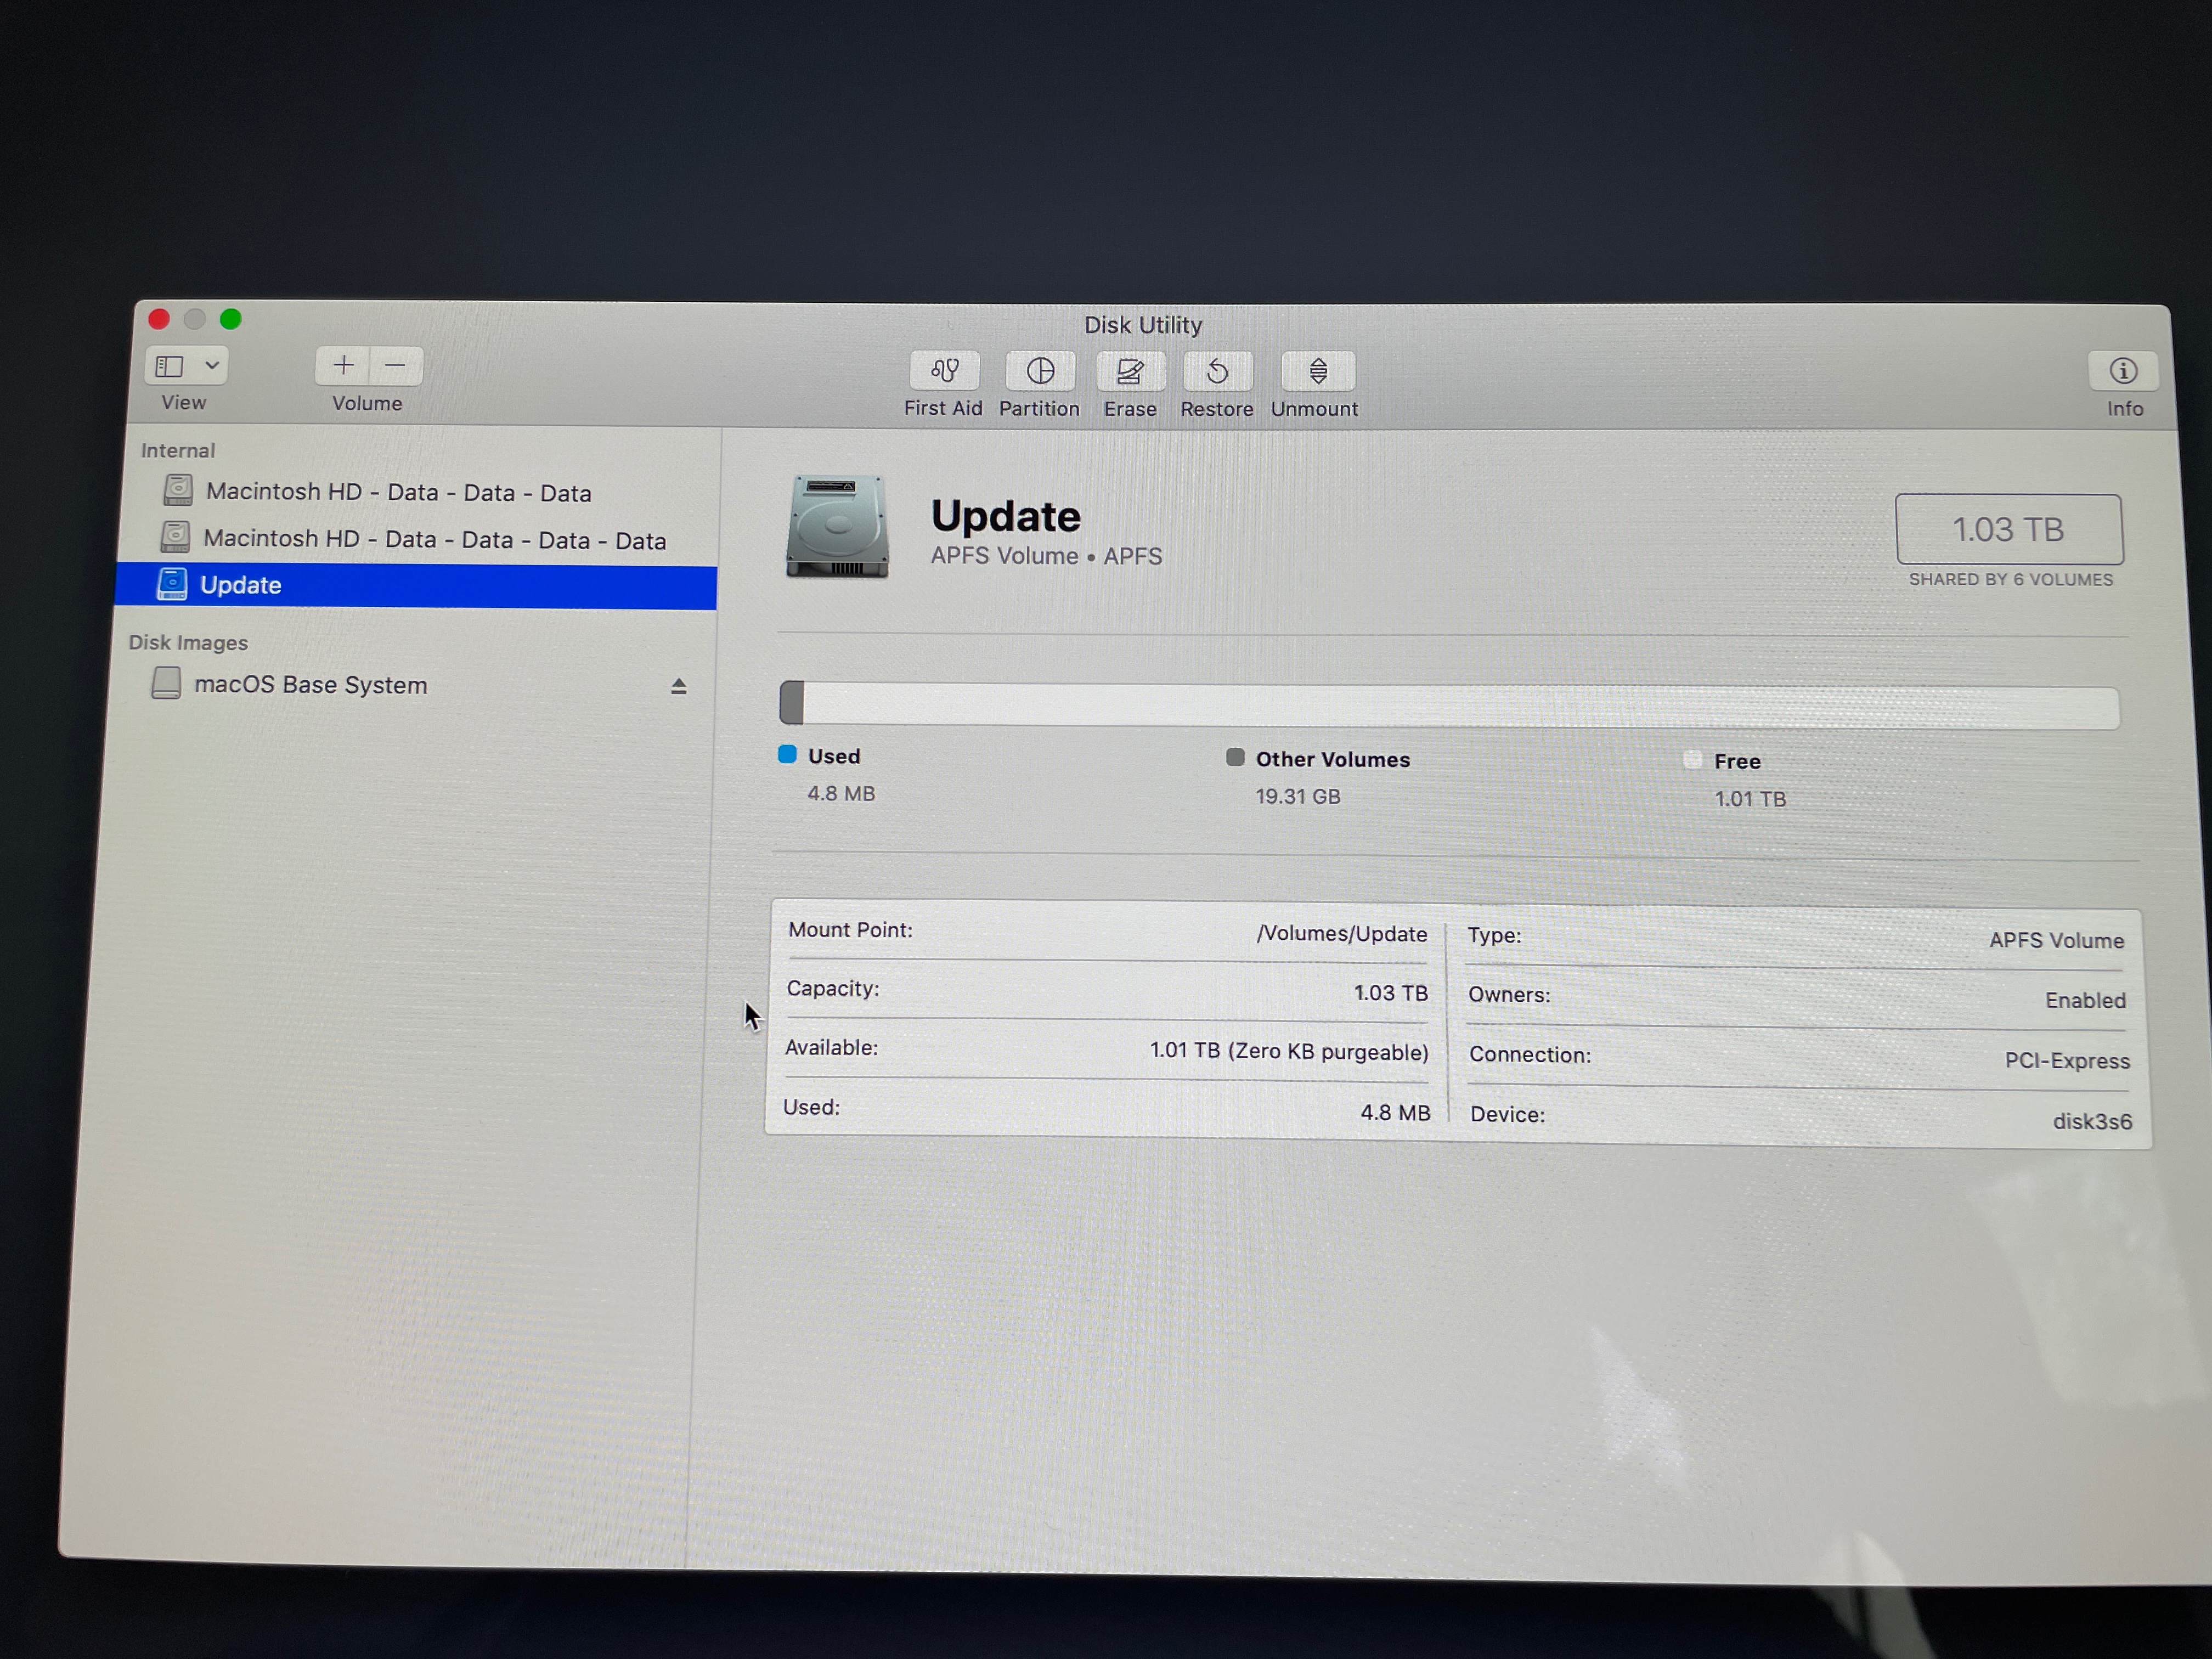Select Macintosh HD - Data - Data - Data

point(398,492)
